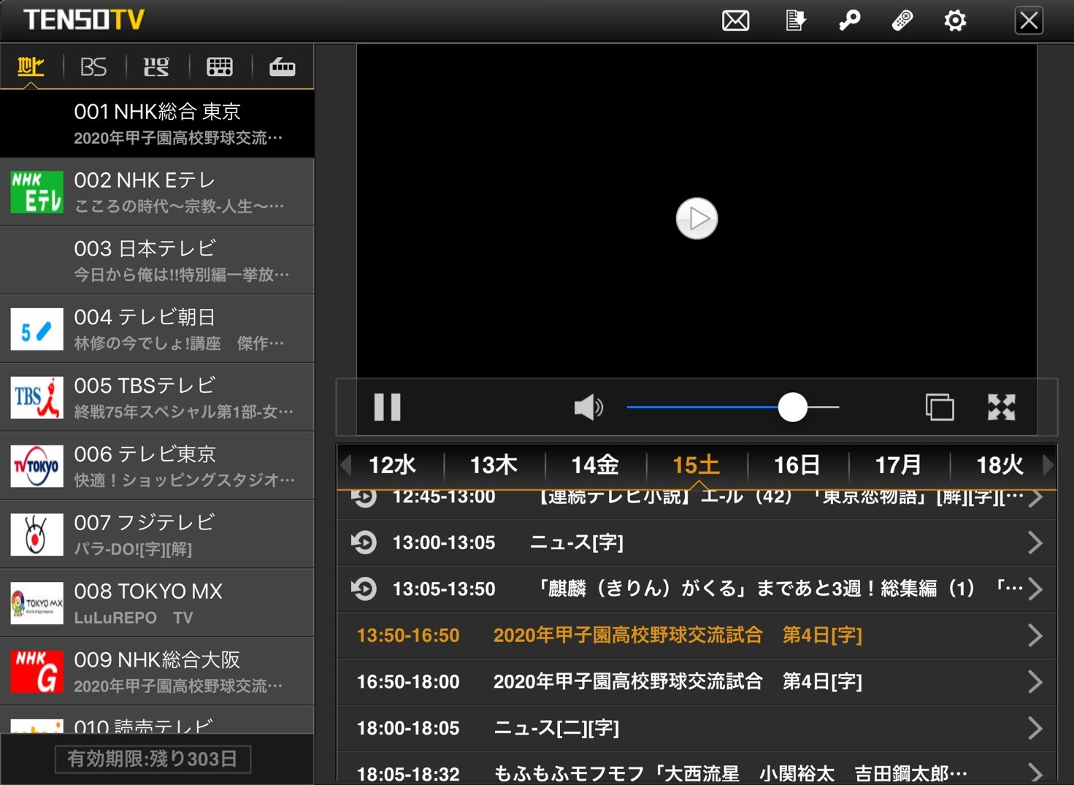Click the TBSテレビ channel logo
The width and height of the screenshot is (1074, 785).
coord(37,398)
